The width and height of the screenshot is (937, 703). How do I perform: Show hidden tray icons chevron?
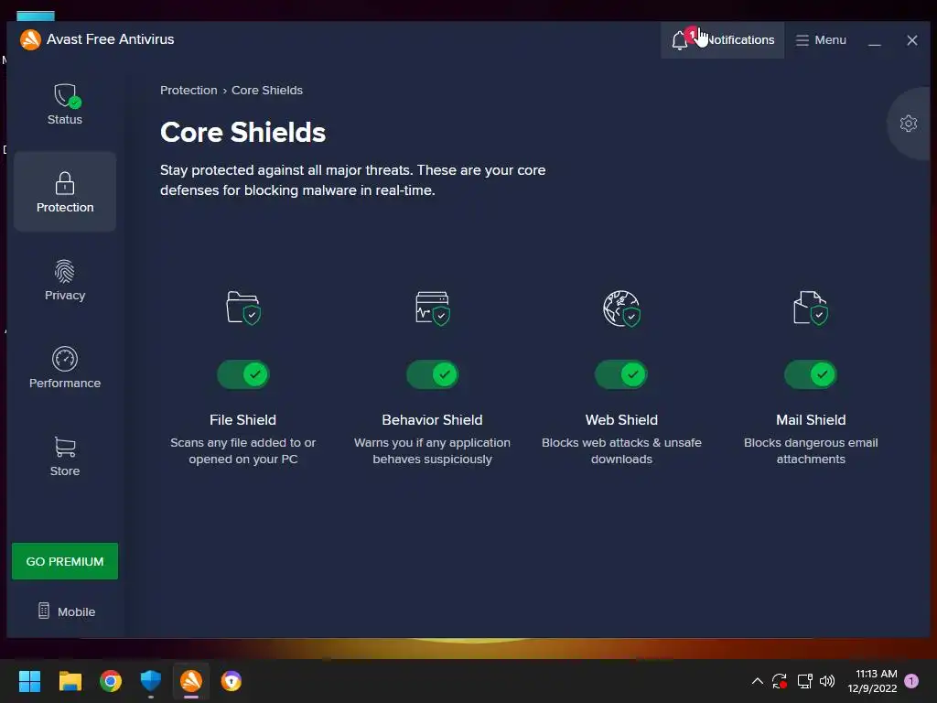[x=757, y=681]
